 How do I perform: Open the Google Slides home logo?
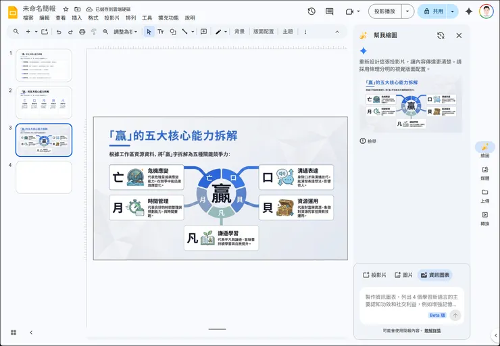tap(13, 12)
